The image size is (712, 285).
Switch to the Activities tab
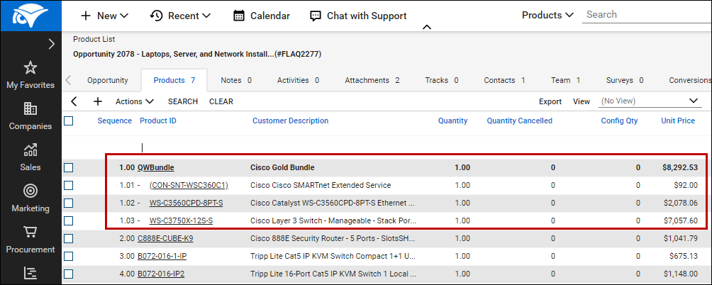pos(298,80)
